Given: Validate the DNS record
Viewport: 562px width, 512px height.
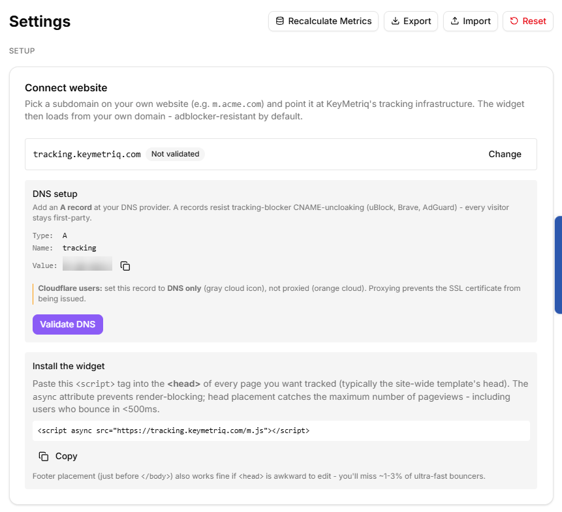Looking at the screenshot, I should pyautogui.click(x=68, y=324).
